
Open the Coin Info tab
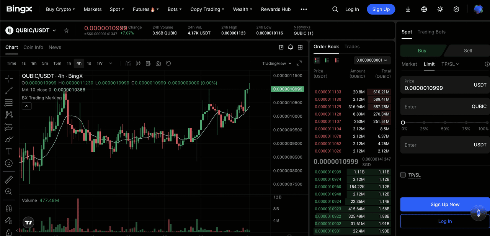[33, 47]
